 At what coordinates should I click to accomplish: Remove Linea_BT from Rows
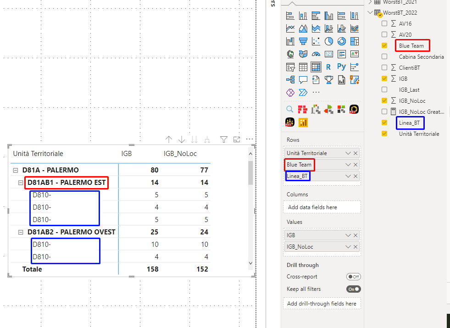[356, 176]
